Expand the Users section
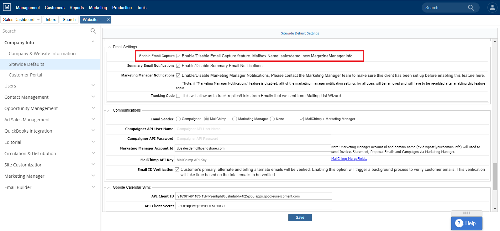The height and width of the screenshot is (231, 500). [93, 85]
